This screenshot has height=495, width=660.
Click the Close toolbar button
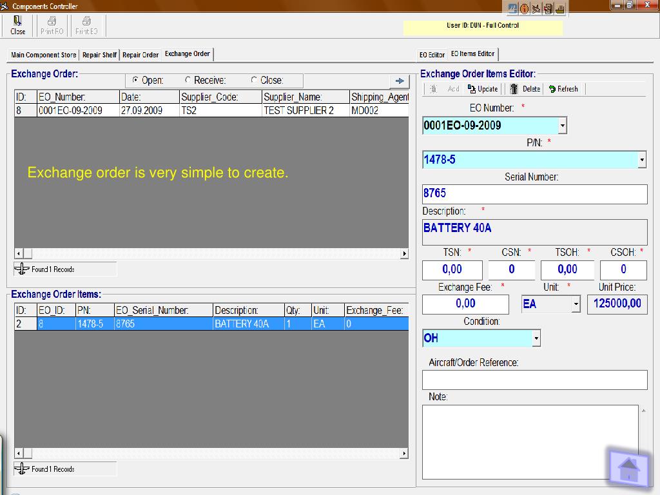click(x=17, y=26)
